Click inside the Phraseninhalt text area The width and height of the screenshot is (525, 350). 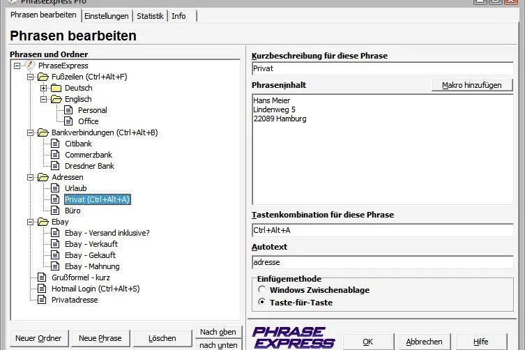(x=382, y=149)
